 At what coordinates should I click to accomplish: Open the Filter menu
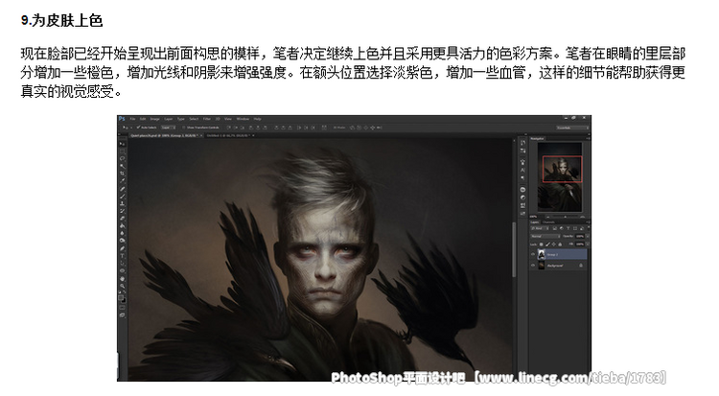pos(207,119)
